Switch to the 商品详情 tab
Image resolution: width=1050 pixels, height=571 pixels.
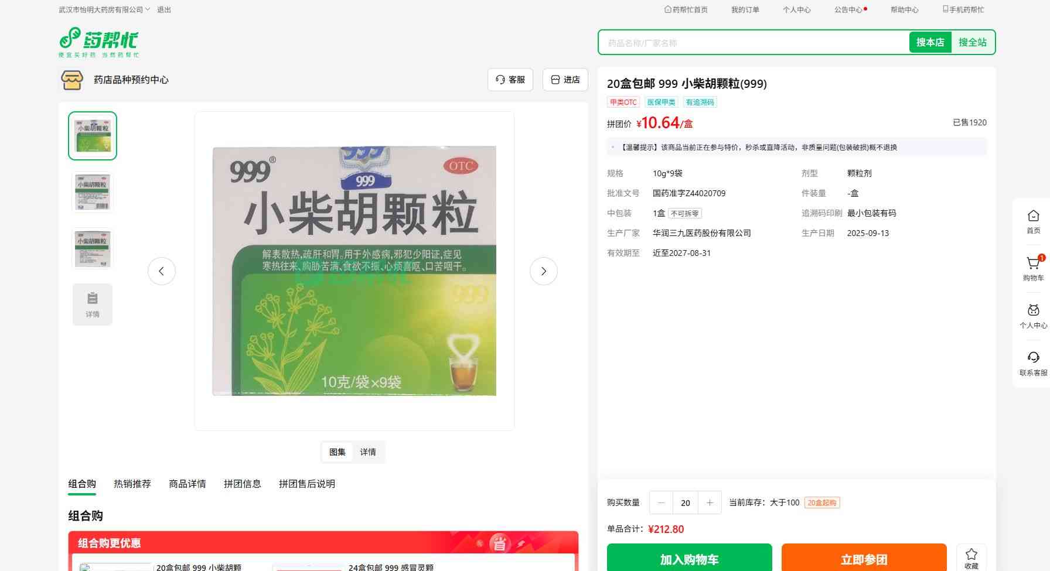click(x=187, y=484)
